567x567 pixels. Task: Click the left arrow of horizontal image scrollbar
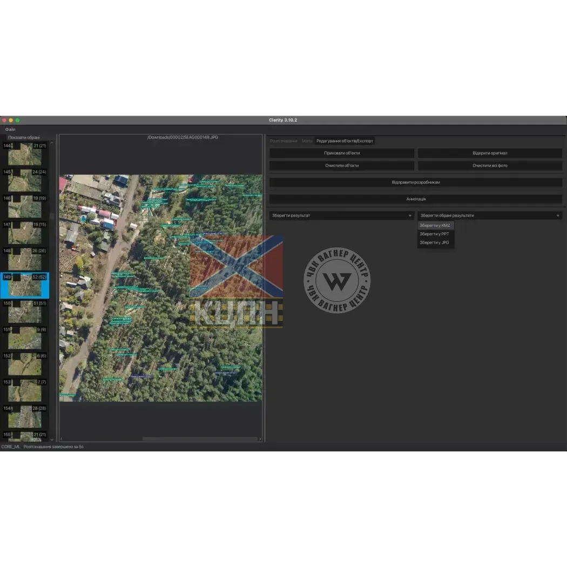point(61,439)
